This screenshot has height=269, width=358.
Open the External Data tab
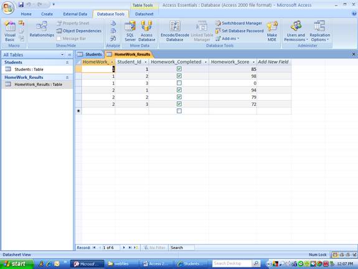tap(75, 14)
